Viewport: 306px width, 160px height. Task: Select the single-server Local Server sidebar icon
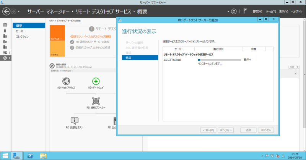(5, 31)
